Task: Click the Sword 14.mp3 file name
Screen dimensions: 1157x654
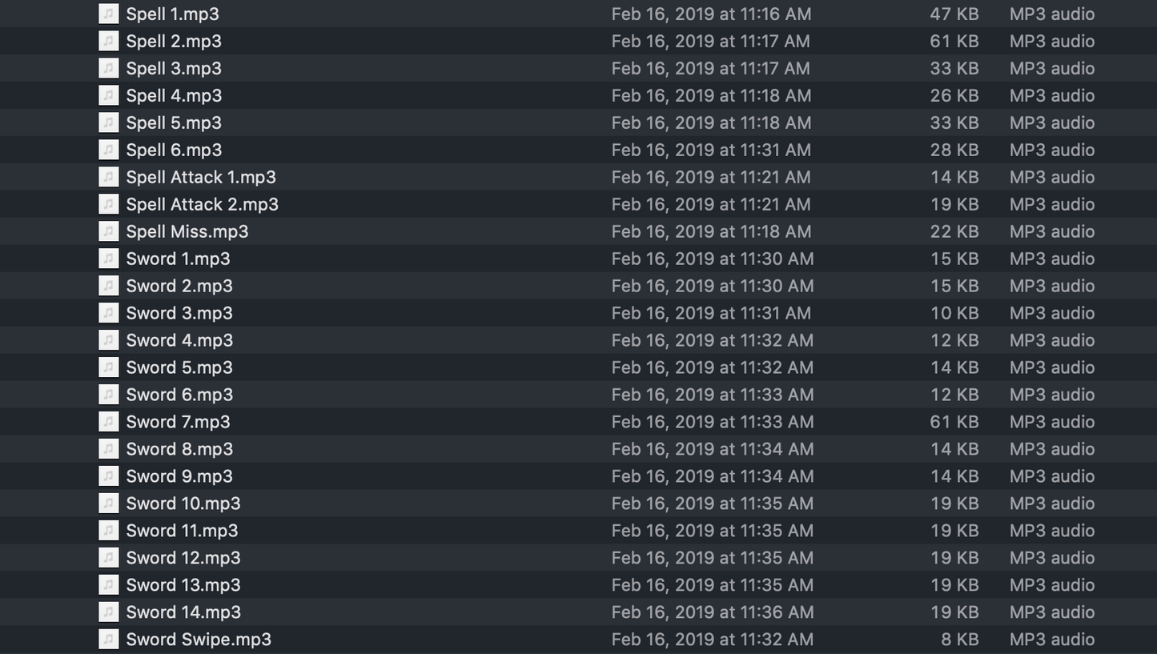Action: [183, 612]
